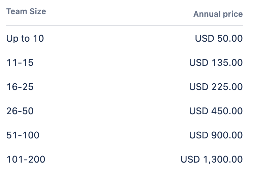Click the USD 135.00 price
253x174 pixels.
coord(216,62)
